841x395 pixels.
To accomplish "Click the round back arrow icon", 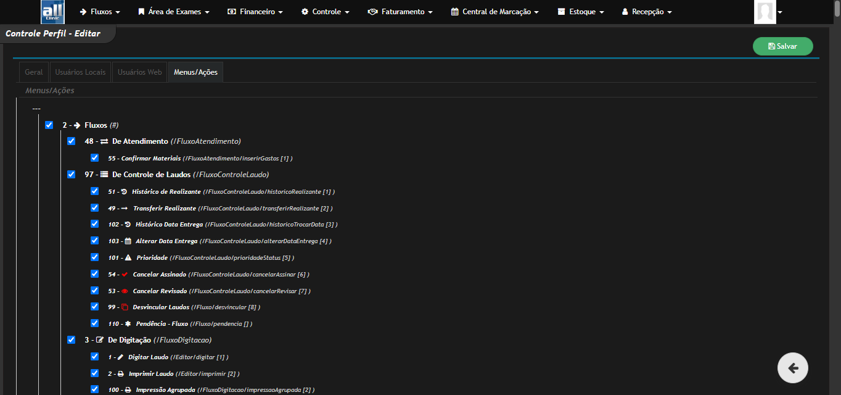I will click(793, 368).
